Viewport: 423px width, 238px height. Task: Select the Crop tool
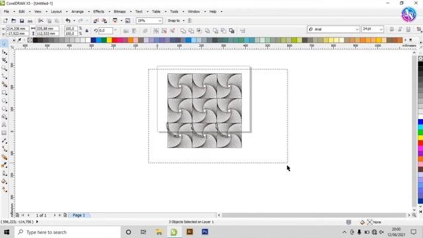pyautogui.click(x=4, y=60)
